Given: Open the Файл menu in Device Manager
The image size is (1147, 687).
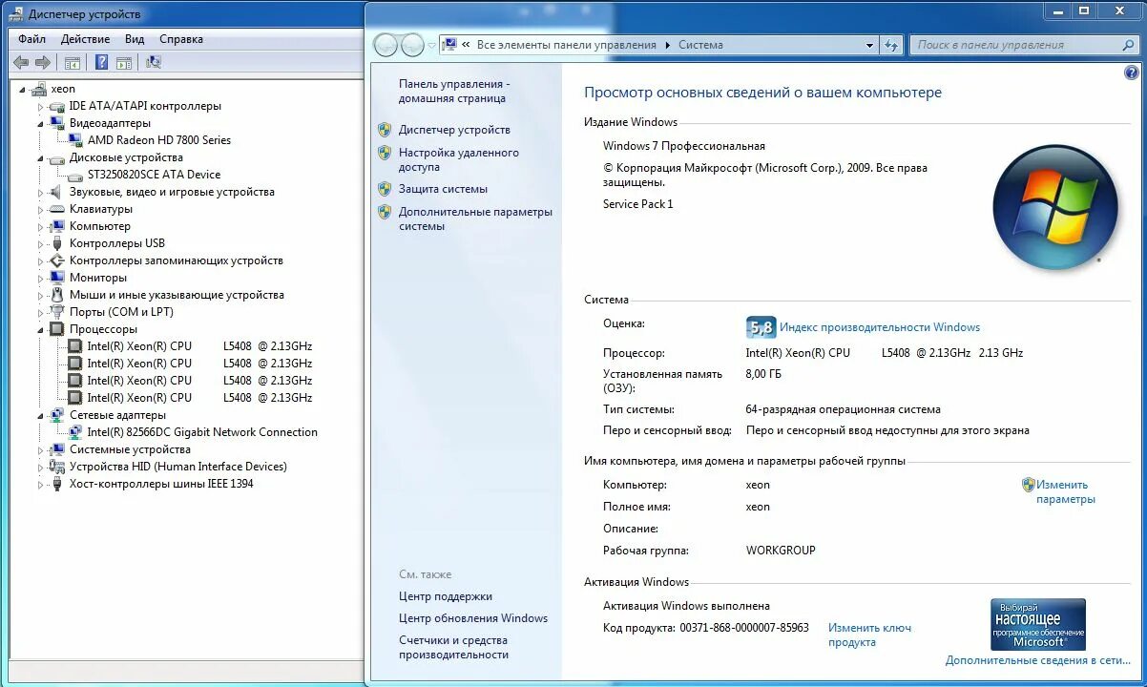Looking at the screenshot, I should point(31,39).
